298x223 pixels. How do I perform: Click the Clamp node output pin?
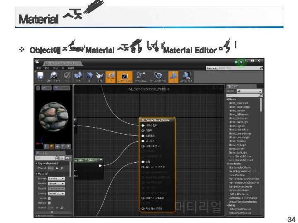(x=100, y=166)
